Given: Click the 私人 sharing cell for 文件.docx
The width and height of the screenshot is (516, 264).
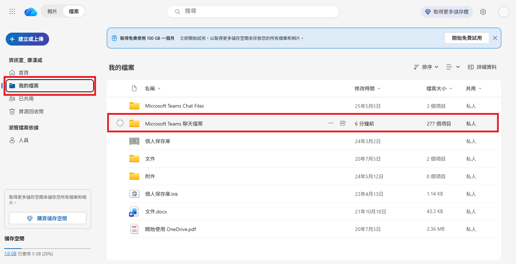Looking at the screenshot, I should click(471, 212).
